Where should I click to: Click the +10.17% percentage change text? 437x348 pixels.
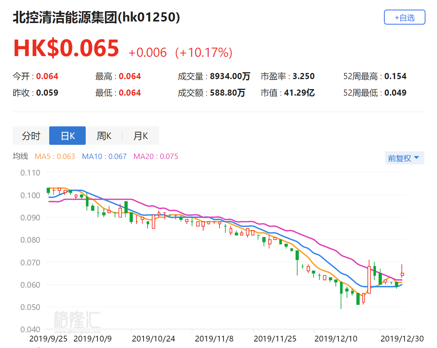pyautogui.click(x=204, y=52)
